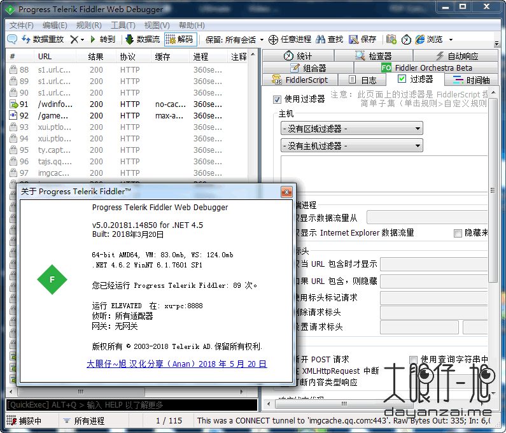Screen dimensions: 506x433
Task: Tick the 使用查询字符串中 checkbox
Action: (x=413, y=360)
